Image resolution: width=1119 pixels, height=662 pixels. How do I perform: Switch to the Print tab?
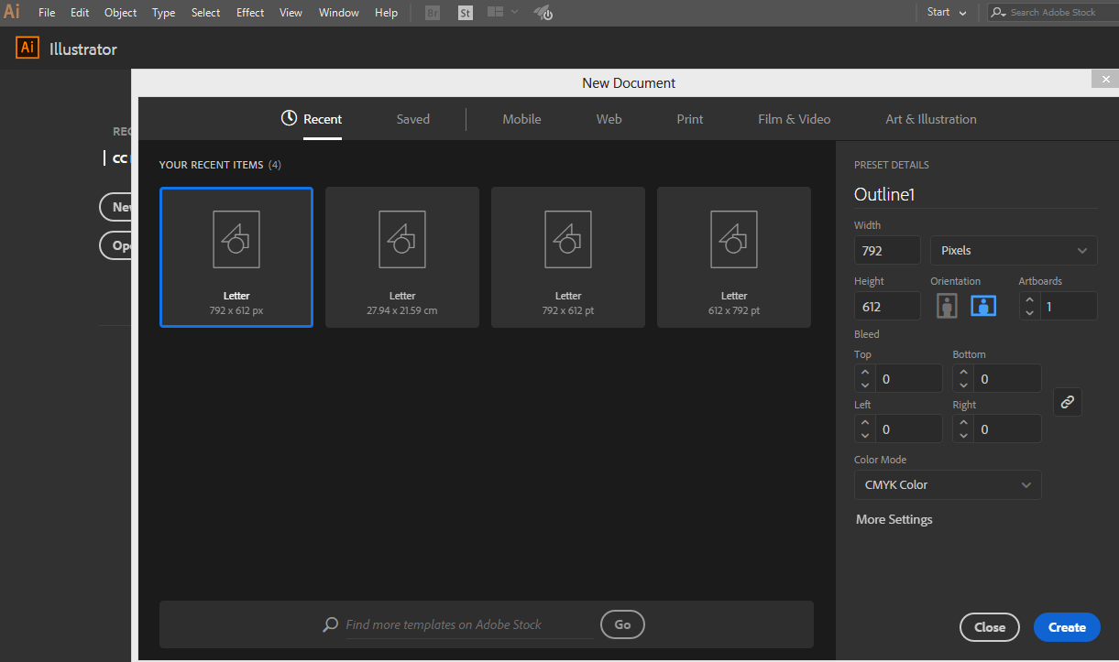coord(690,119)
